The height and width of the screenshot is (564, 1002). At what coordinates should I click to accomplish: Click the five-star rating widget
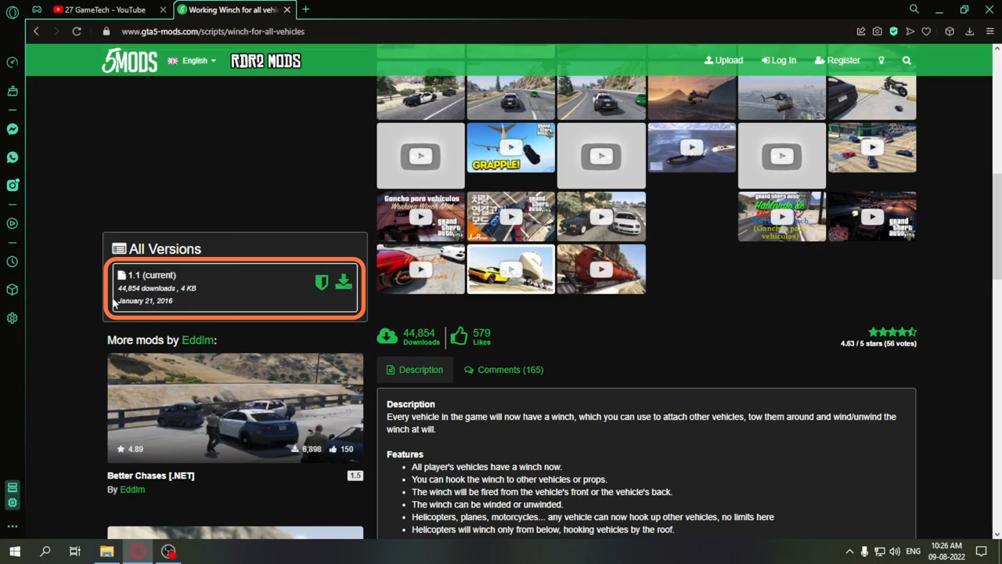[x=892, y=332]
